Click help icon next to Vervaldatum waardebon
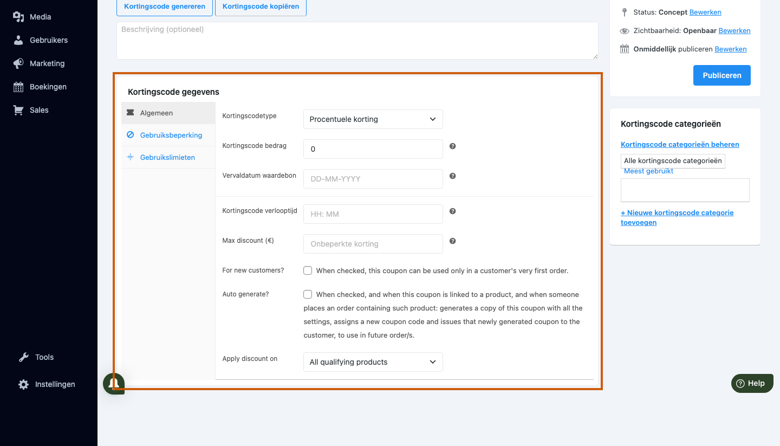 click(453, 176)
